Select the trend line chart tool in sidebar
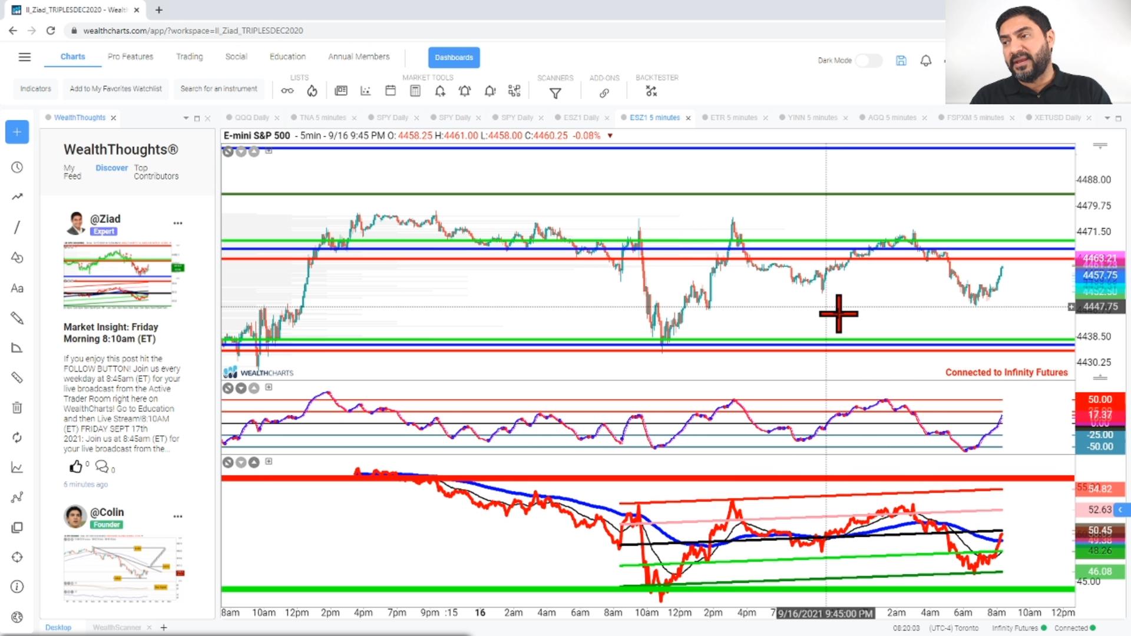This screenshot has width=1131, height=636. pyautogui.click(x=17, y=197)
